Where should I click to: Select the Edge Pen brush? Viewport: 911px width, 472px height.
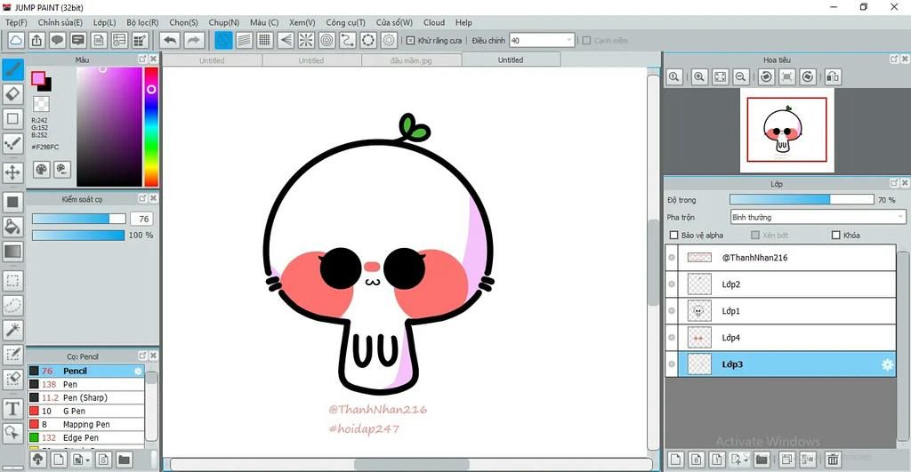(x=86, y=437)
